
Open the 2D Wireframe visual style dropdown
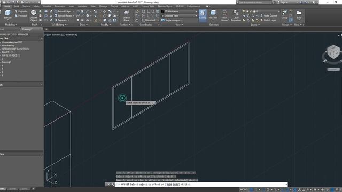[180, 11]
